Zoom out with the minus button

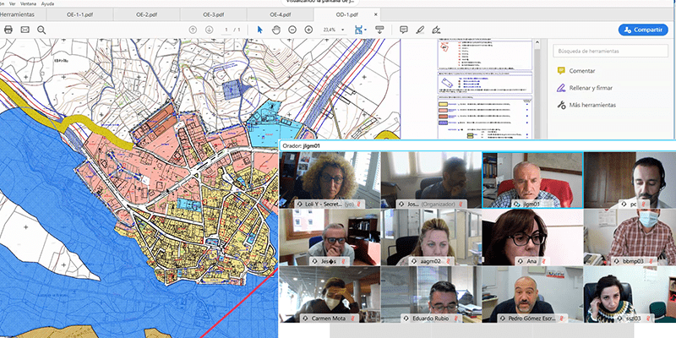pos(292,30)
